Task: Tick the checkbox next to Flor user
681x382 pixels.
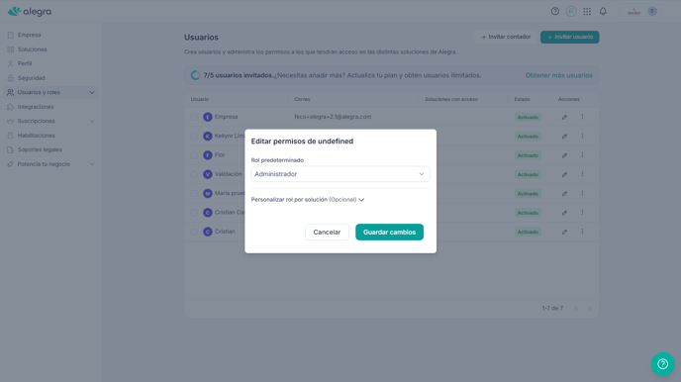Action: [194, 155]
